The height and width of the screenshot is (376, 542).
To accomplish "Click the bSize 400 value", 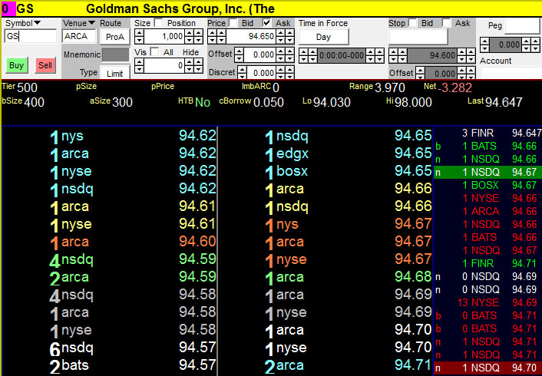I will (x=34, y=102).
